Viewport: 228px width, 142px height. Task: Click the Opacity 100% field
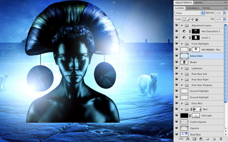[219, 13]
